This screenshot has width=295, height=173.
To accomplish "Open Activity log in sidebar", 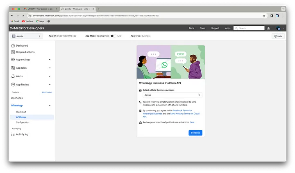I will pos(20,134).
